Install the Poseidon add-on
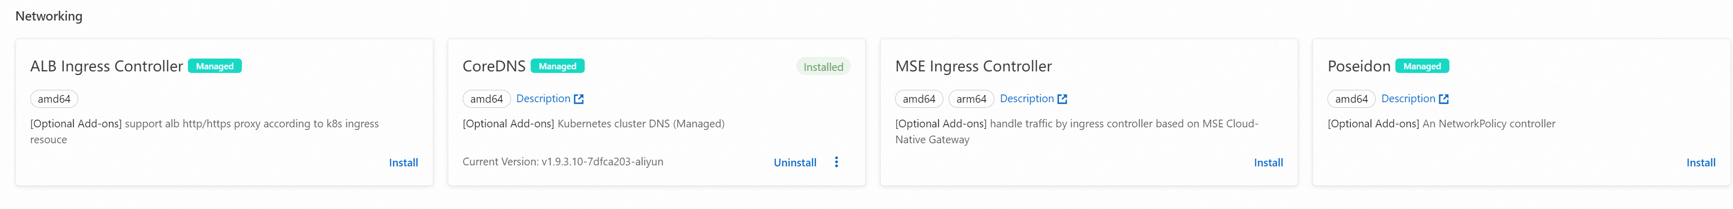This screenshot has width=1733, height=209. [1700, 163]
